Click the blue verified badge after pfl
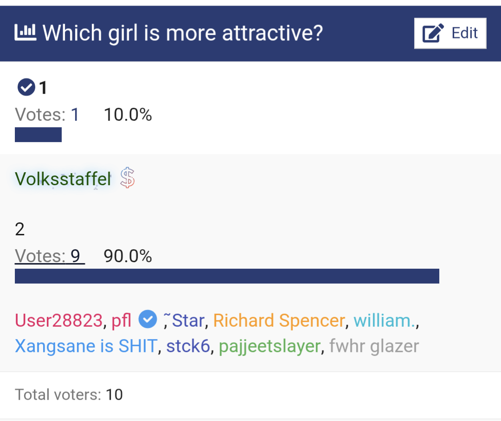Screen dimensions: 501x421 148,319
